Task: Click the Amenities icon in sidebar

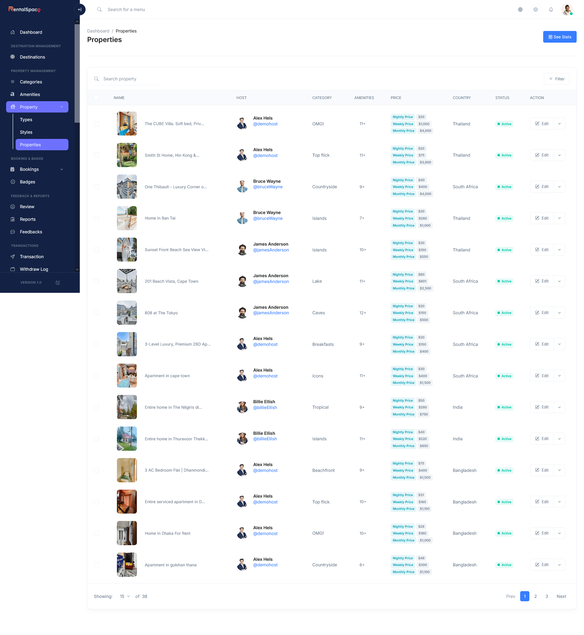Action: (x=13, y=94)
